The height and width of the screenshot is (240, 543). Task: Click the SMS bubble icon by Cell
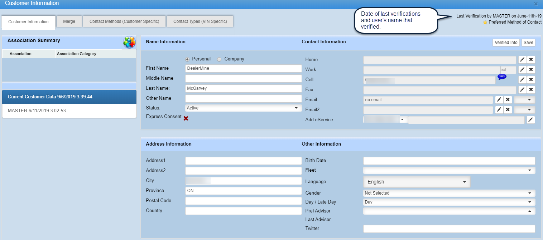point(502,77)
